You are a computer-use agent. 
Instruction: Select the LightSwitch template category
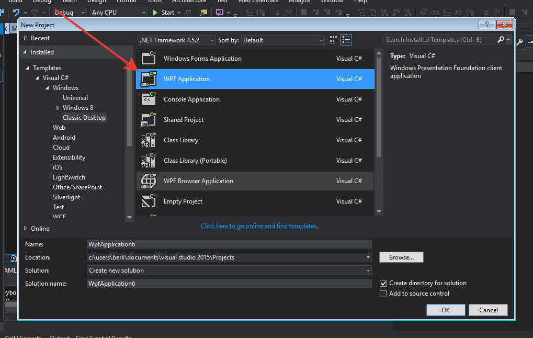point(69,177)
